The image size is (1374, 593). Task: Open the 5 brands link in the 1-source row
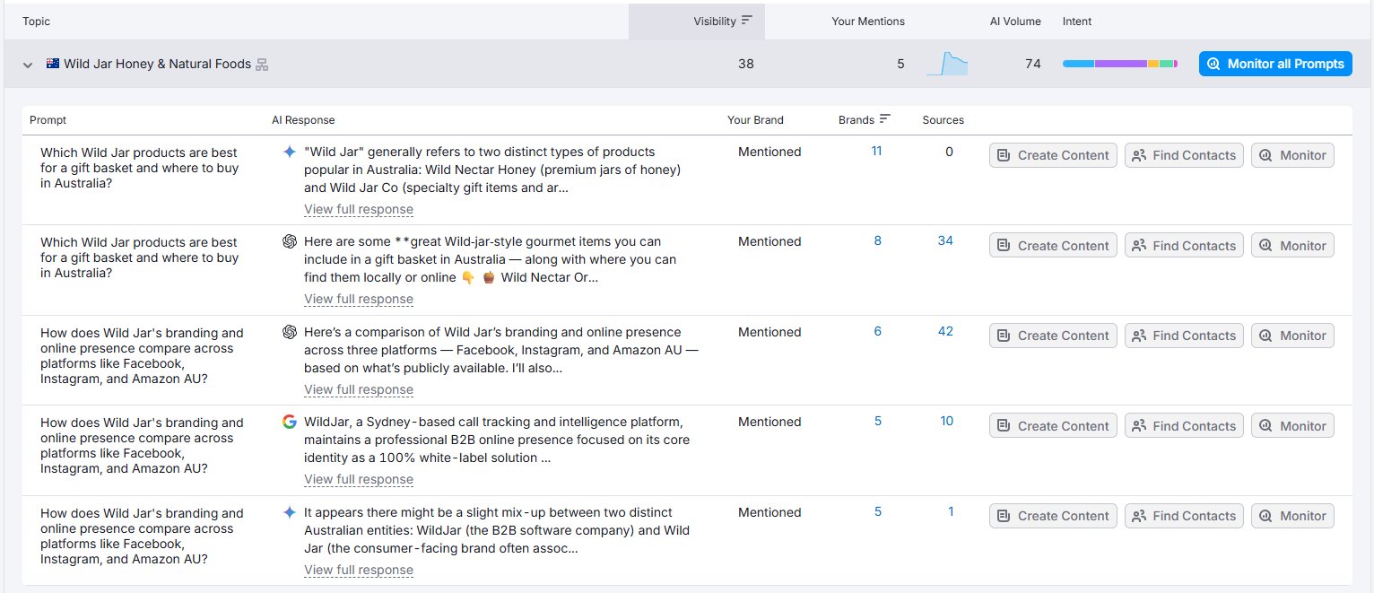[878, 511]
